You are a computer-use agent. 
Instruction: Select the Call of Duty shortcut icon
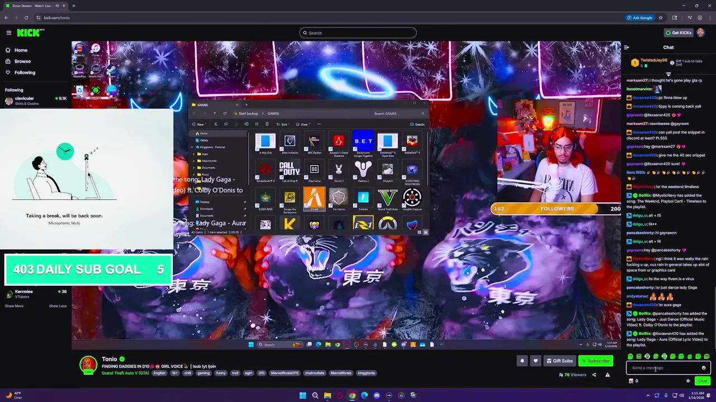point(290,171)
